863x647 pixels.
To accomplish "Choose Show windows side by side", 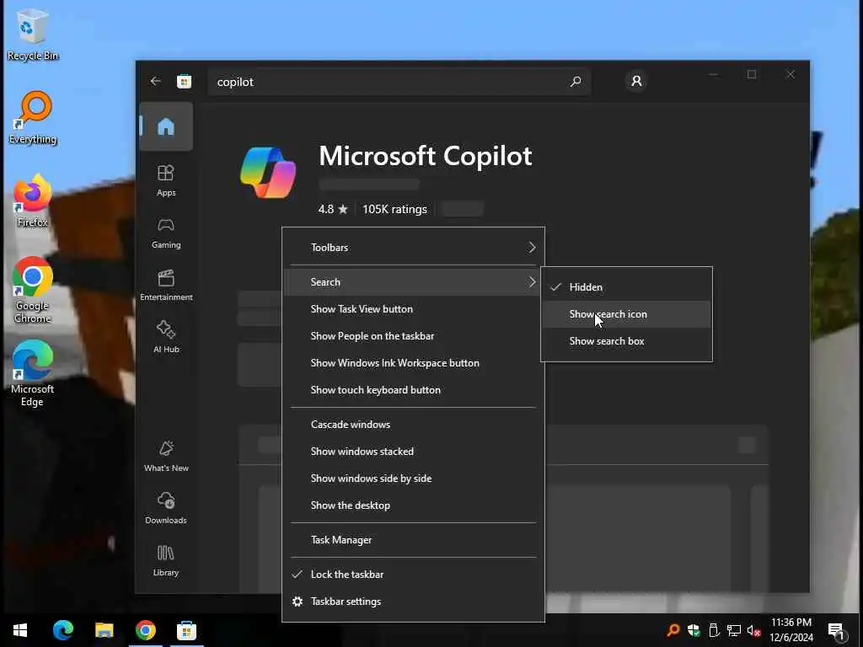I will (x=413, y=479).
